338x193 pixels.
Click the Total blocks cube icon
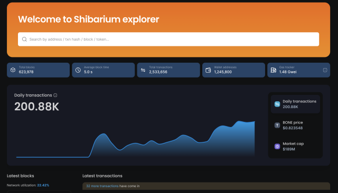(13, 70)
